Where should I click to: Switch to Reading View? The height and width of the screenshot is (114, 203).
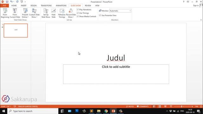165,106
